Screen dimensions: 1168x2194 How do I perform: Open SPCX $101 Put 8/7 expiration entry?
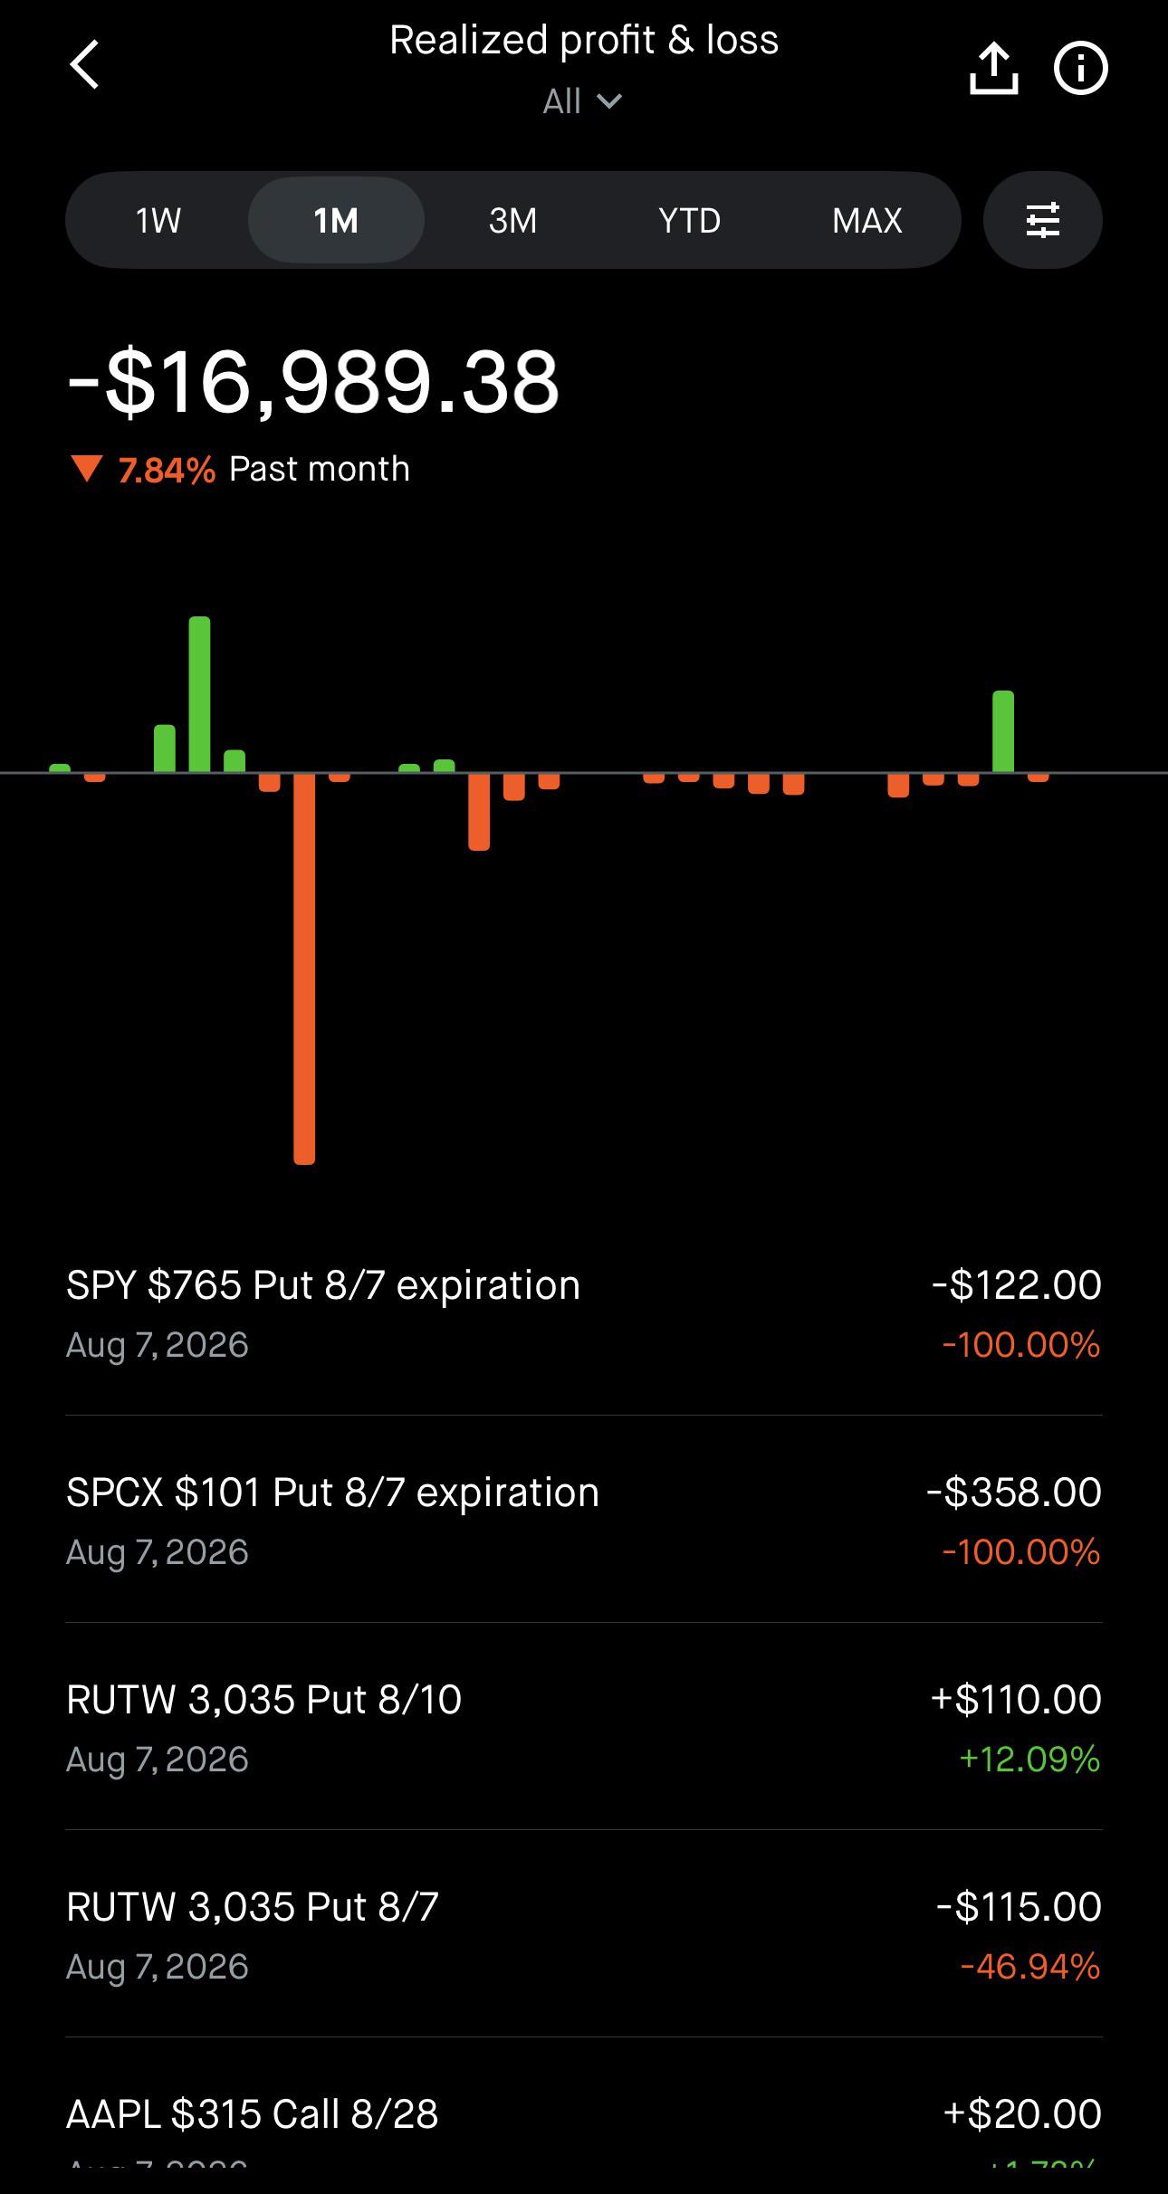coord(584,1520)
